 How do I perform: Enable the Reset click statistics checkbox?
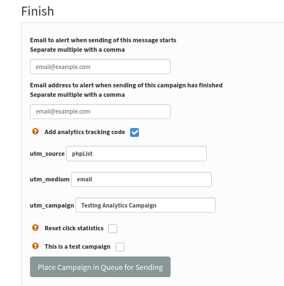click(113, 229)
